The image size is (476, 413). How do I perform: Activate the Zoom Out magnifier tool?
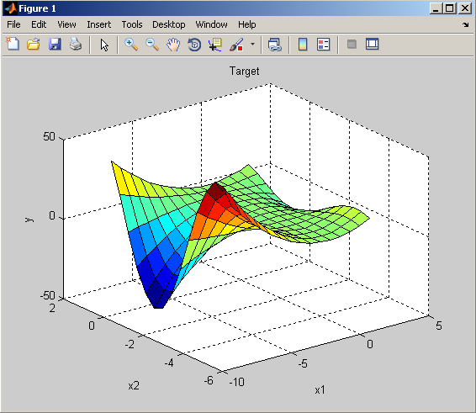pyautogui.click(x=151, y=45)
